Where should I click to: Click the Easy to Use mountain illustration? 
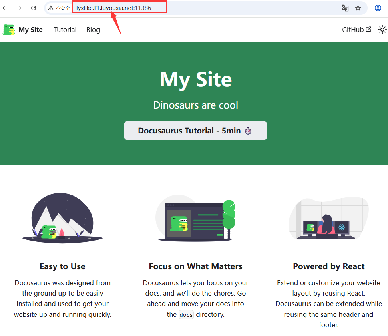[62, 218]
